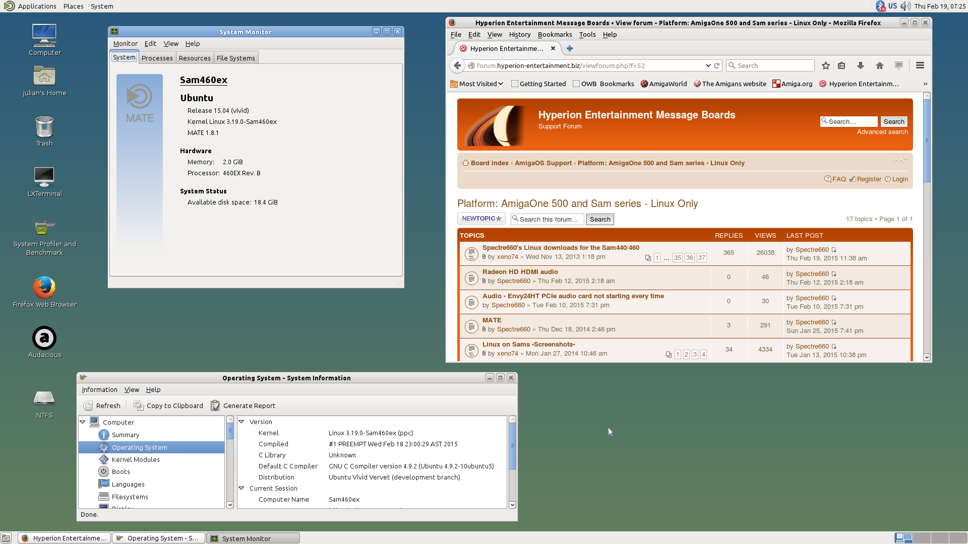Open Bookmarks menu in Firefox
Screen dimensions: 968x544
tap(555, 34)
